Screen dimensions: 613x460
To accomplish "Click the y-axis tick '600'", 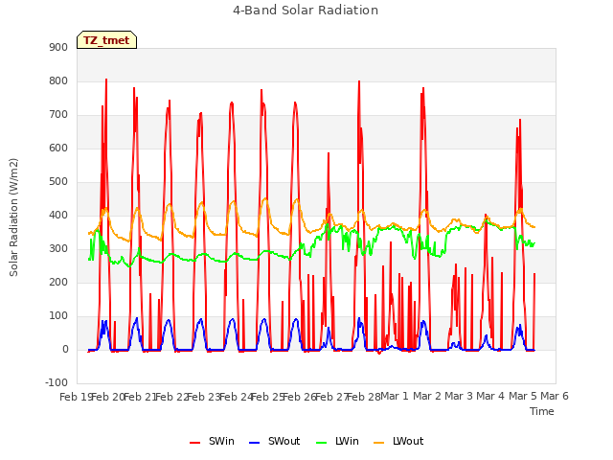I will [x=58, y=148].
